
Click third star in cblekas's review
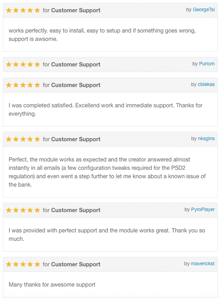[x=23, y=85]
